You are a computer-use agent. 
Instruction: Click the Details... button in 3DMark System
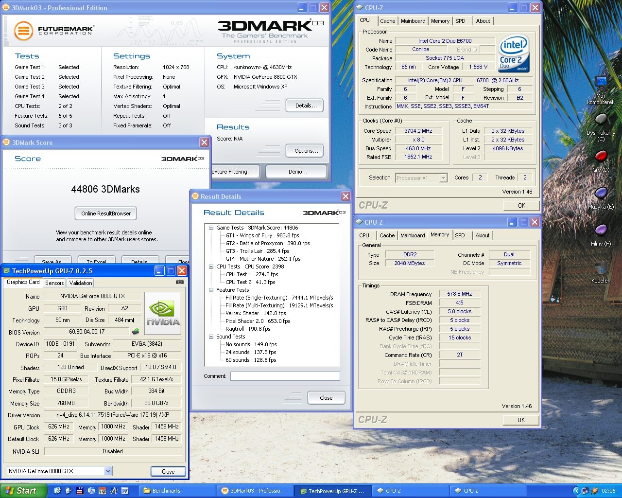(306, 106)
